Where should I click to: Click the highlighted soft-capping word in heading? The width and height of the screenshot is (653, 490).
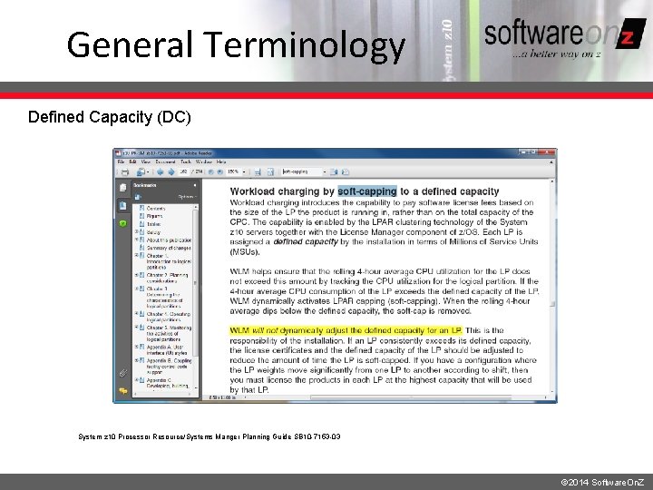pyautogui.click(x=367, y=191)
